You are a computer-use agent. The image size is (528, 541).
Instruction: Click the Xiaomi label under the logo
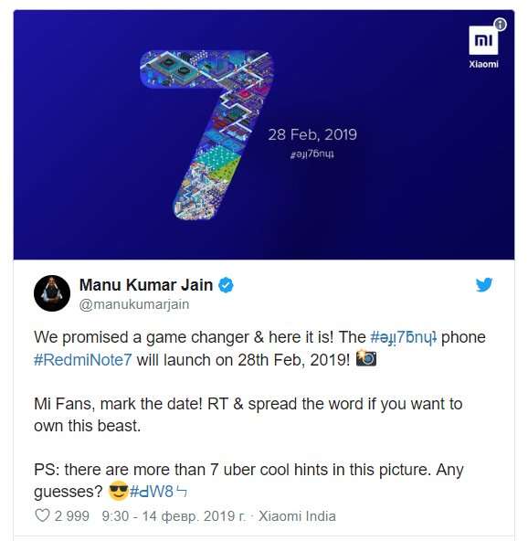(483, 64)
